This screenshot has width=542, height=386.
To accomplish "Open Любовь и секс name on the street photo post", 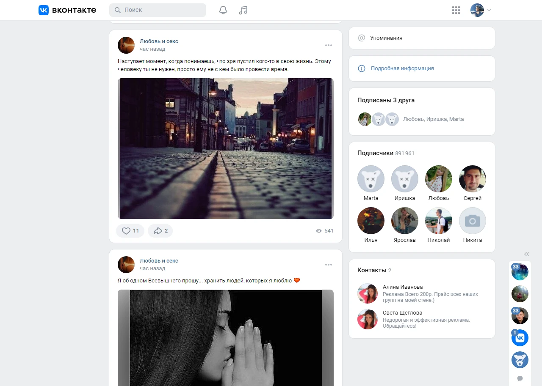I will pyautogui.click(x=159, y=41).
